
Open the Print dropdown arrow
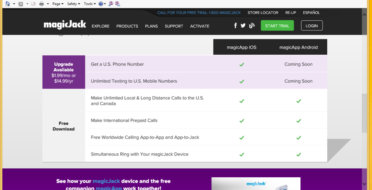(x=48, y=4)
